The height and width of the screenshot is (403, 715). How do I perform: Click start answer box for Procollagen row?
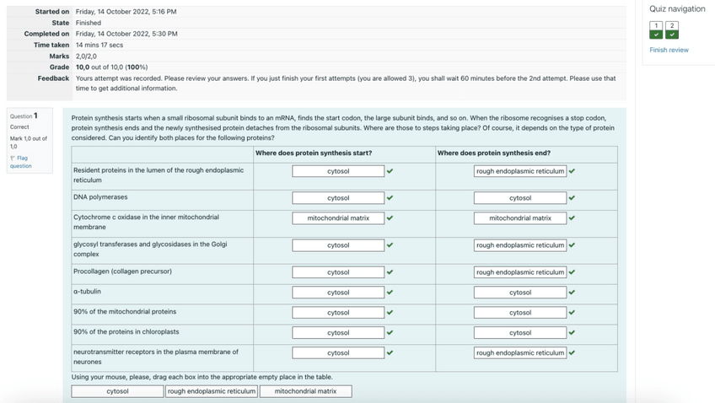338,272
